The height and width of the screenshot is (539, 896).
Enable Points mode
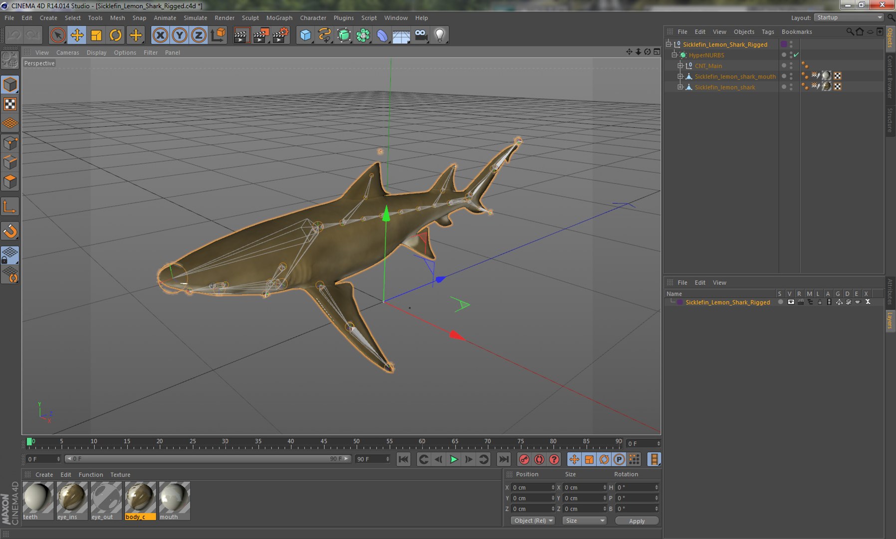[10, 143]
